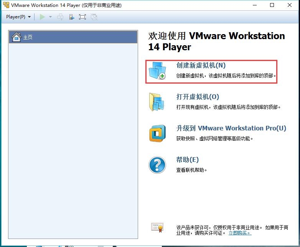Click the open virtual machine folder icon

(157, 102)
